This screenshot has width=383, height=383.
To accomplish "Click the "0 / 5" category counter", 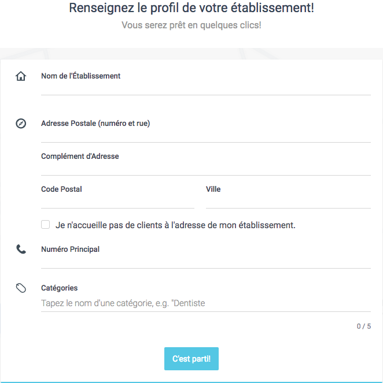I will point(363,326).
